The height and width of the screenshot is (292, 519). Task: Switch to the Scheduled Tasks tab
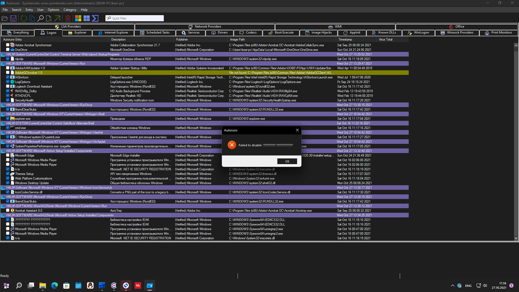pyautogui.click(x=155, y=33)
